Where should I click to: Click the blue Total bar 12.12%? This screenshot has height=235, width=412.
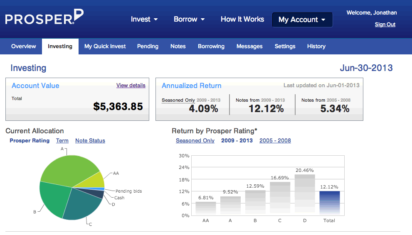[330, 203]
